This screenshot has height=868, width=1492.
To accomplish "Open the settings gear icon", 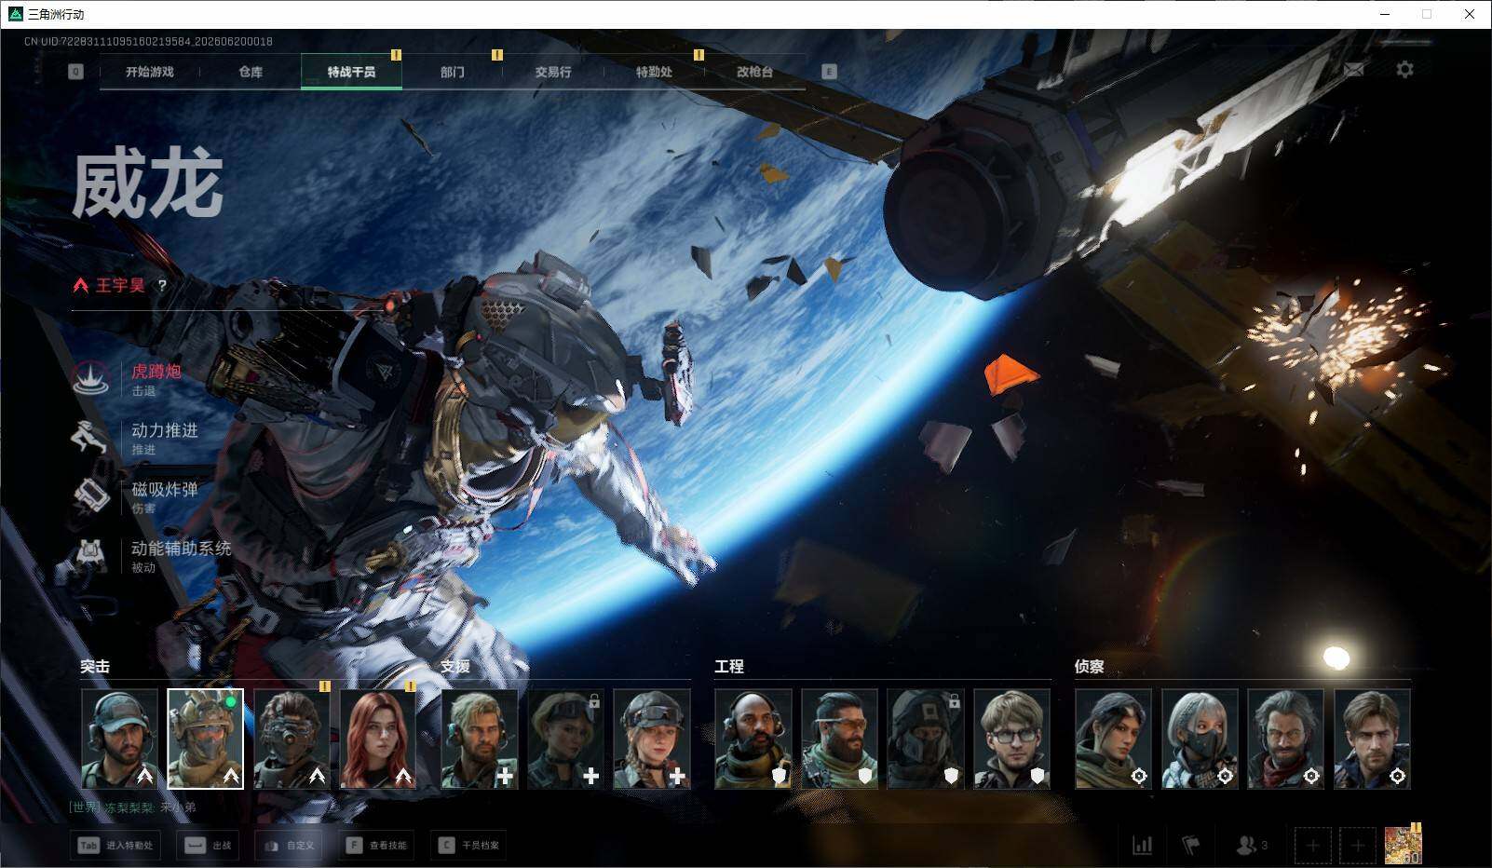I will 1404,70.
